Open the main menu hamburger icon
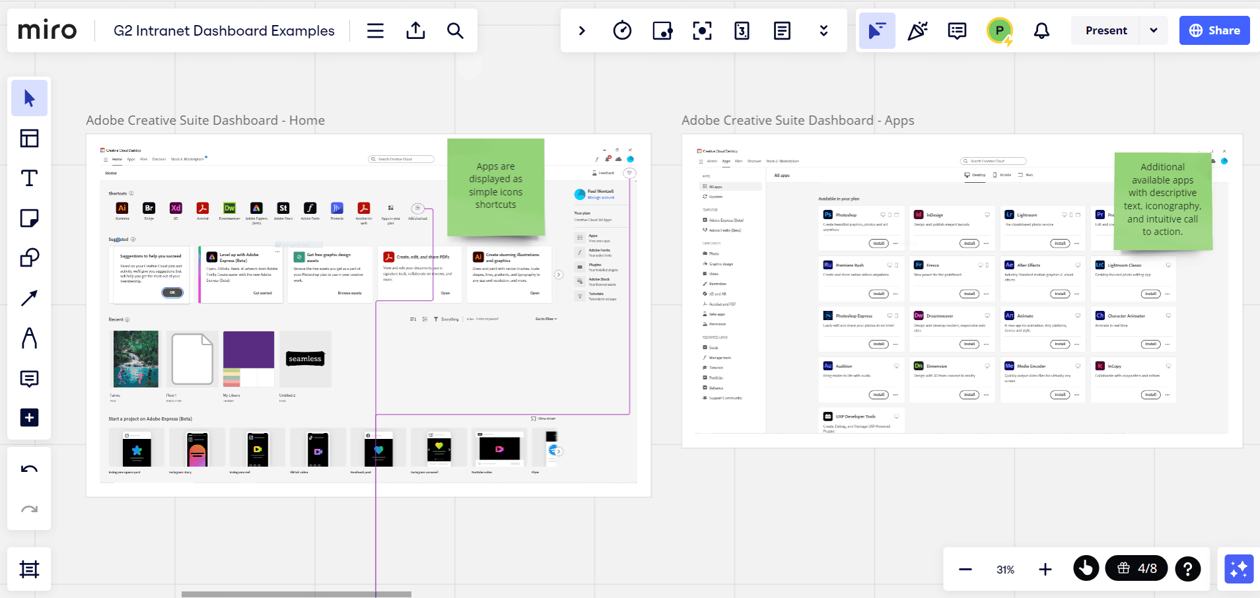This screenshot has height=598, width=1260. pos(375,30)
